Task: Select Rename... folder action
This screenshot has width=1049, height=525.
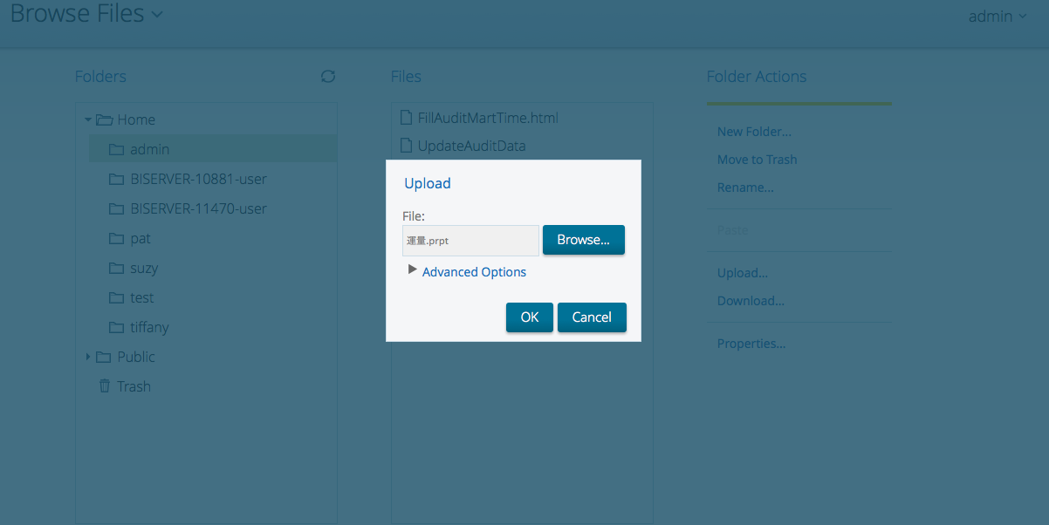Action: (745, 187)
